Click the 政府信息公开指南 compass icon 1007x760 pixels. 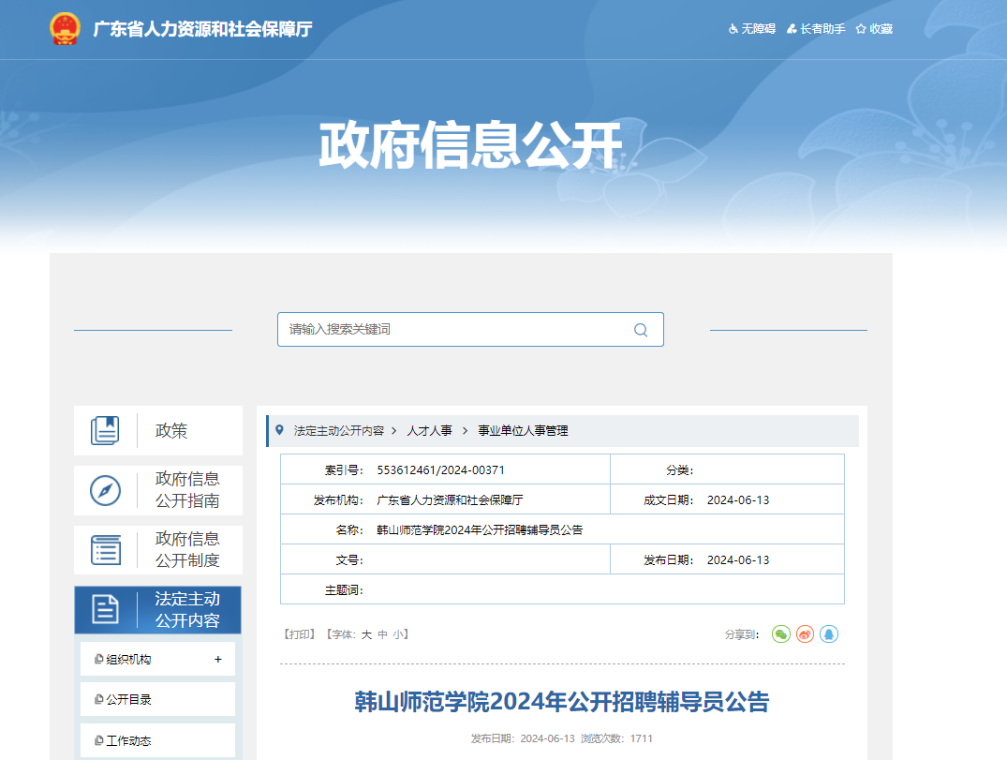[x=105, y=490]
